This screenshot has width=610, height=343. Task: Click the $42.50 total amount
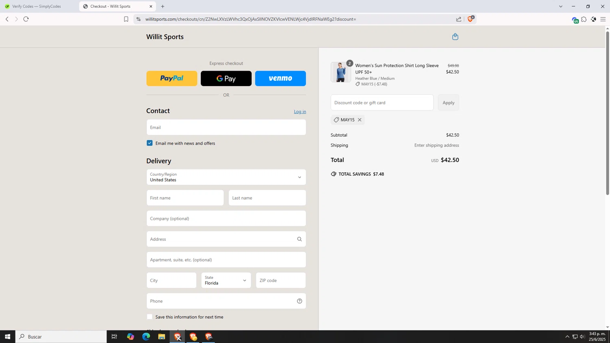[450, 160]
